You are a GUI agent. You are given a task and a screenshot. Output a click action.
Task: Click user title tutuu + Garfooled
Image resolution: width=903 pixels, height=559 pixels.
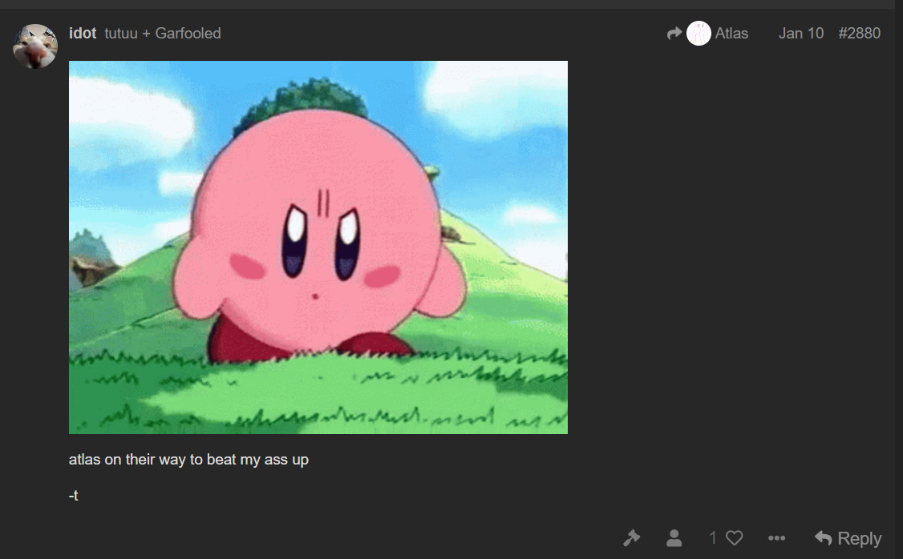(163, 34)
